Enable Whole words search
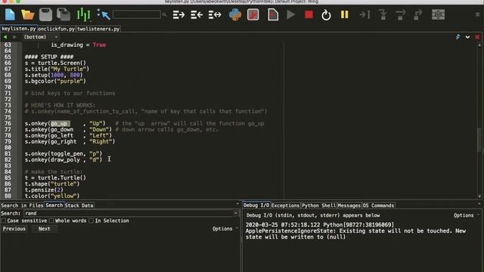 tap(51, 221)
